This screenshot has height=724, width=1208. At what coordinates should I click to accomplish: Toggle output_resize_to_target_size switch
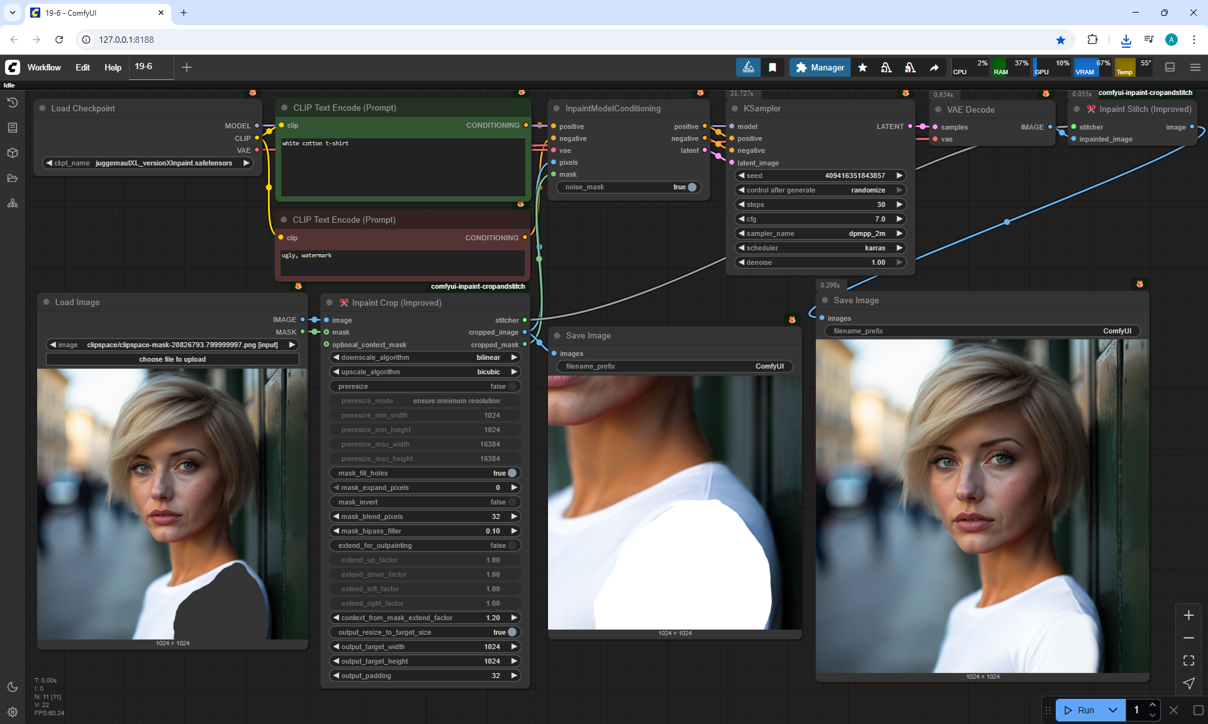click(x=512, y=632)
